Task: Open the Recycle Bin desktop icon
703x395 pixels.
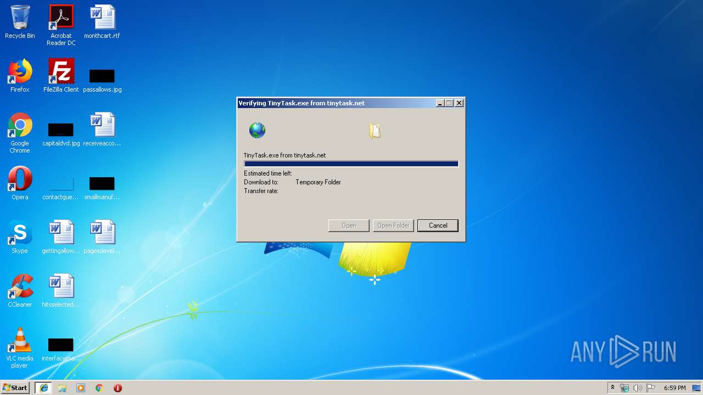Action: coord(20,22)
